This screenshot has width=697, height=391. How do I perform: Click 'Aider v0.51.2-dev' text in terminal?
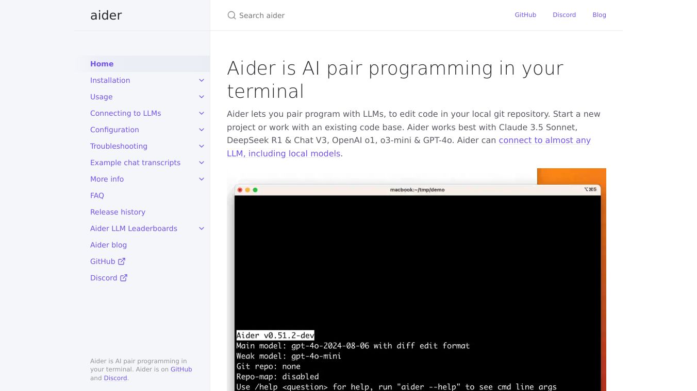click(275, 335)
